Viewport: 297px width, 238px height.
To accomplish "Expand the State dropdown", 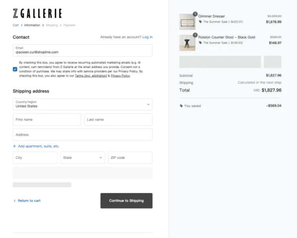I will pos(82,158).
